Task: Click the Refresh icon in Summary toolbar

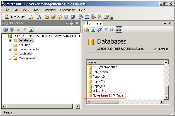Action: [93, 29]
